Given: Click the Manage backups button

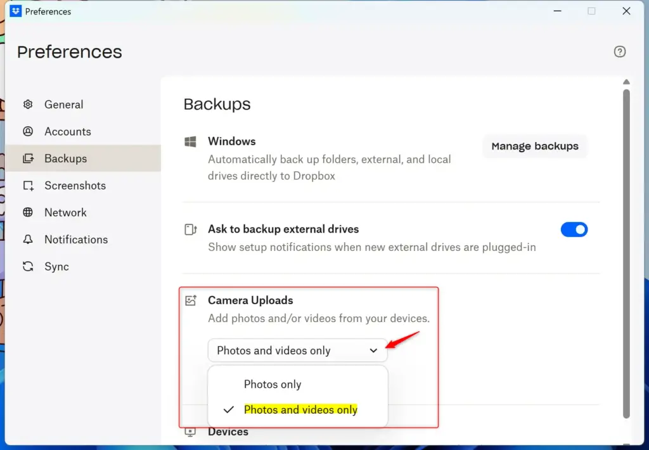Looking at the screenshot, I should [x=535, y=146].
